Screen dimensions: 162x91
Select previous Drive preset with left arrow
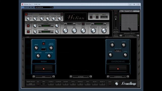click(40, 32)
